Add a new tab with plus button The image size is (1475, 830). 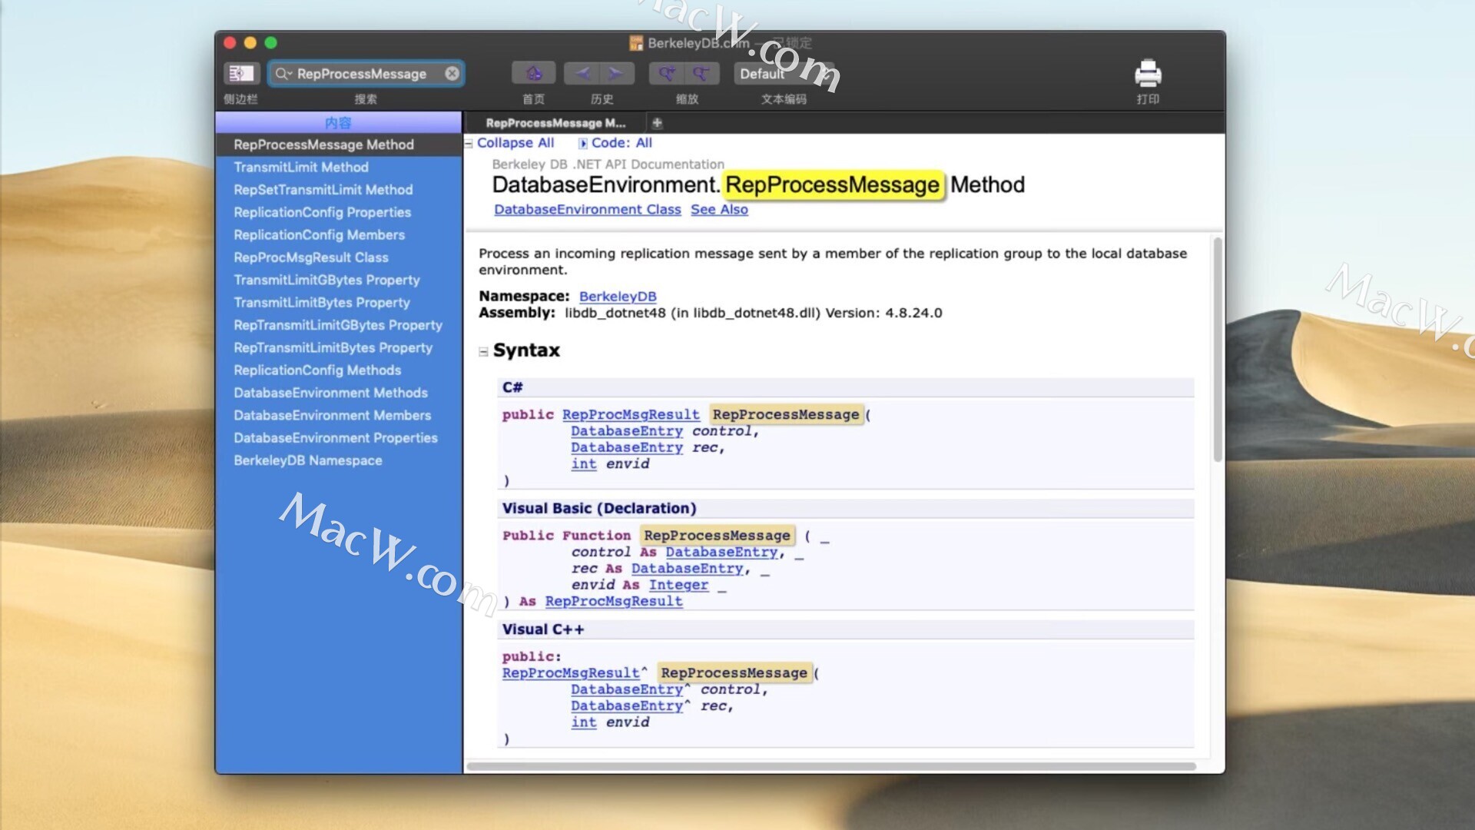point(657,122)
